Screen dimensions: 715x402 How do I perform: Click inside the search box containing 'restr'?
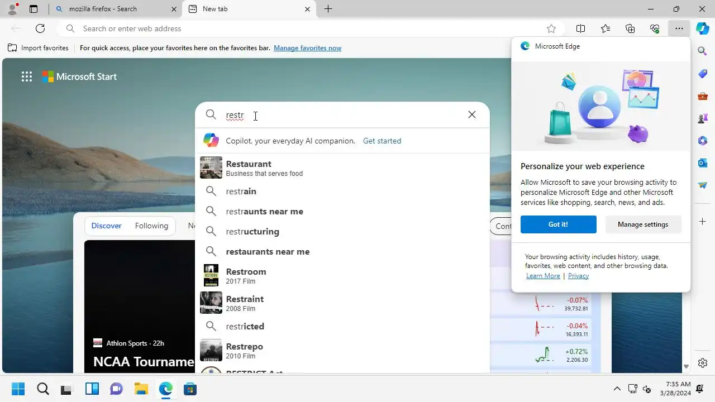coord(342,115)
